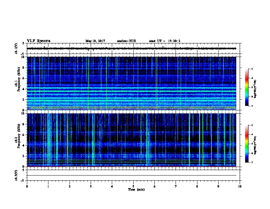
Task: Click the "-7" label on ch.1 color bar
Action: pyautogui.click(x=252, y=106)
